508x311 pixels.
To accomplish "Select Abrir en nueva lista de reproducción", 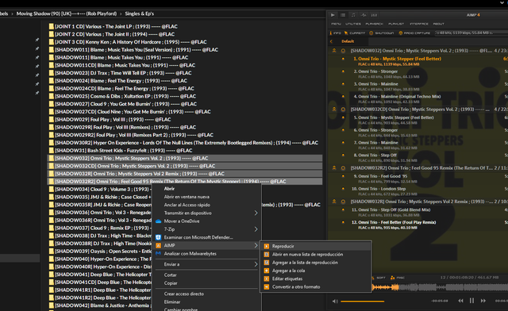I will tap(307, 255).
